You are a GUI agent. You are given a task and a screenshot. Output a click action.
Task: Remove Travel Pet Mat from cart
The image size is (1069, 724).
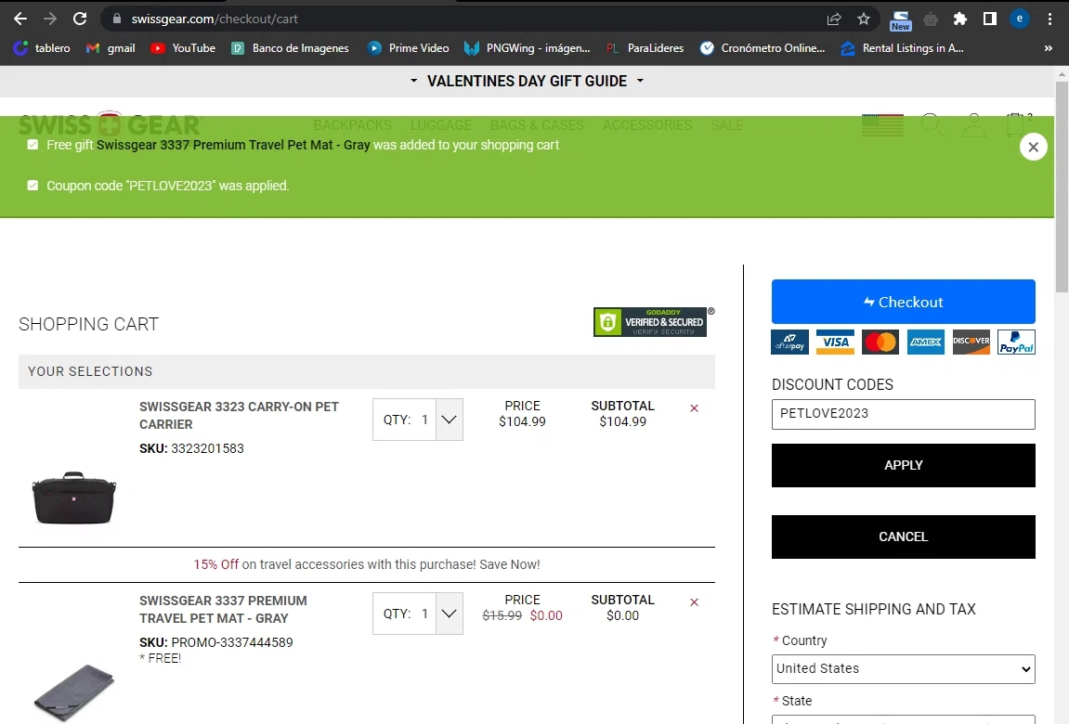coord(694,602)
